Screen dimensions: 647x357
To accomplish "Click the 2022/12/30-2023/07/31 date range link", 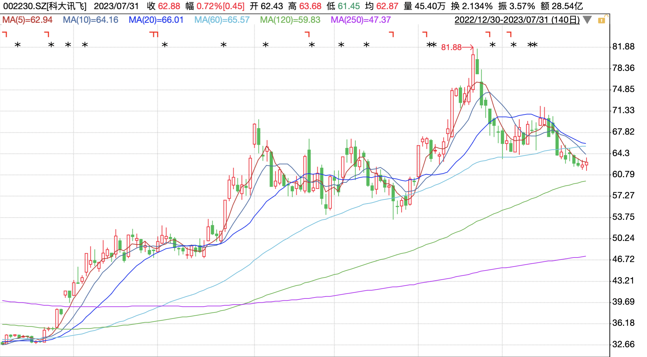I will (x=517, y=20).
